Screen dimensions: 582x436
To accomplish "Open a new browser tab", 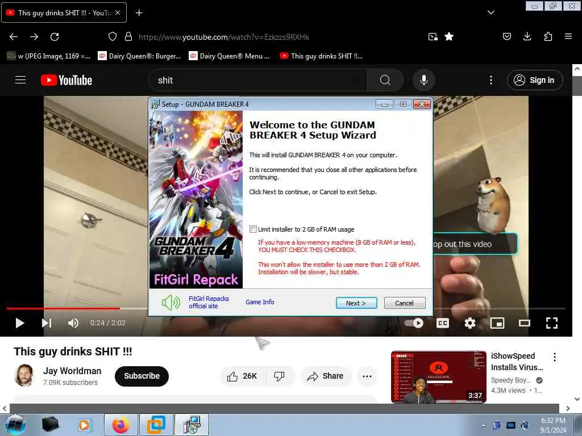I will tap(139, 13).
